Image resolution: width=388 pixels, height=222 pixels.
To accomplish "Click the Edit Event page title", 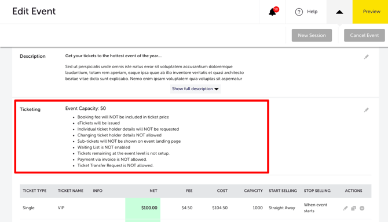I will 34,12.
